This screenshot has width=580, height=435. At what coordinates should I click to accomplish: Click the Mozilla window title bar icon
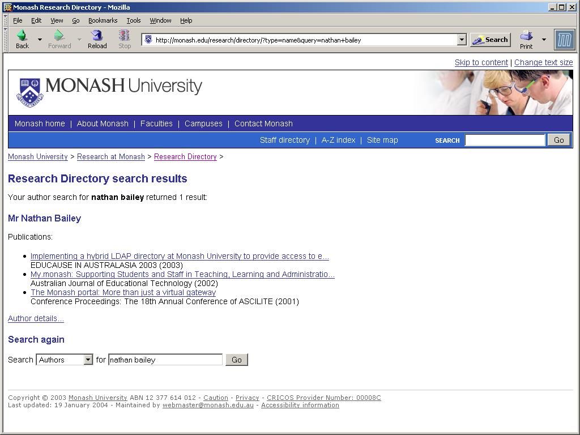[x=7, y=7]
